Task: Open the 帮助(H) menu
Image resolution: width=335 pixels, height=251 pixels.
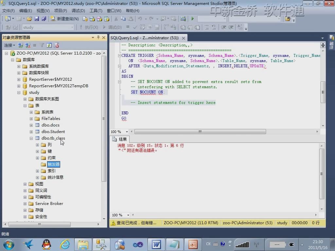Action: [132, 11]
